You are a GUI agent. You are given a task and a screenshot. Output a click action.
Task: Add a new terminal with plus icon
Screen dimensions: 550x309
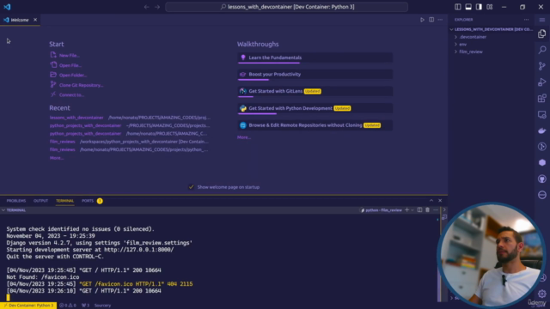(406, 209)
